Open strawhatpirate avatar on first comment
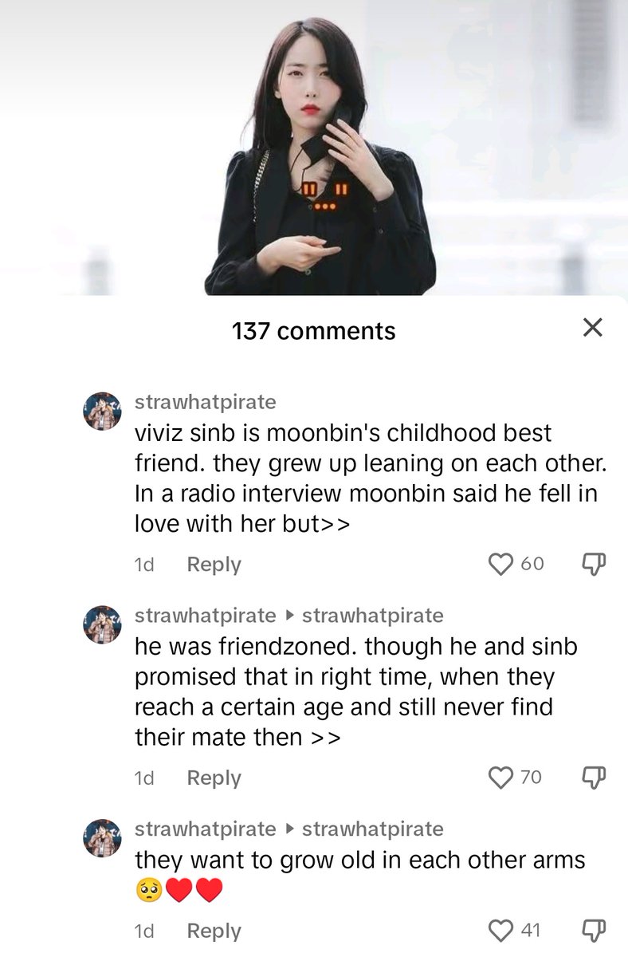The width and height of the screenshot is (628, 957). click(x=102, y=411)
